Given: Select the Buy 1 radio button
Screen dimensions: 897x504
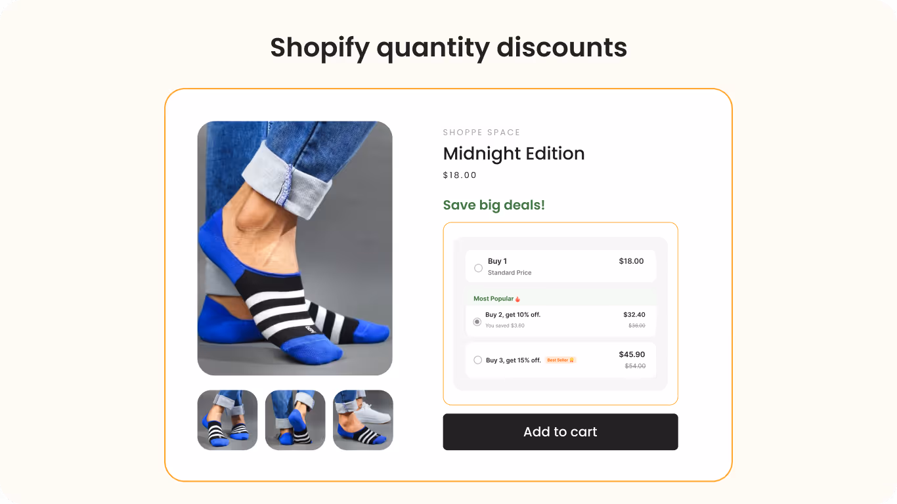Looking at the screenshot, I should (478, 268).
